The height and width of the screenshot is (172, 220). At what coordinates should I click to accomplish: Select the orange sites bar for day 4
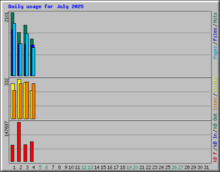[x=34, y=101]
